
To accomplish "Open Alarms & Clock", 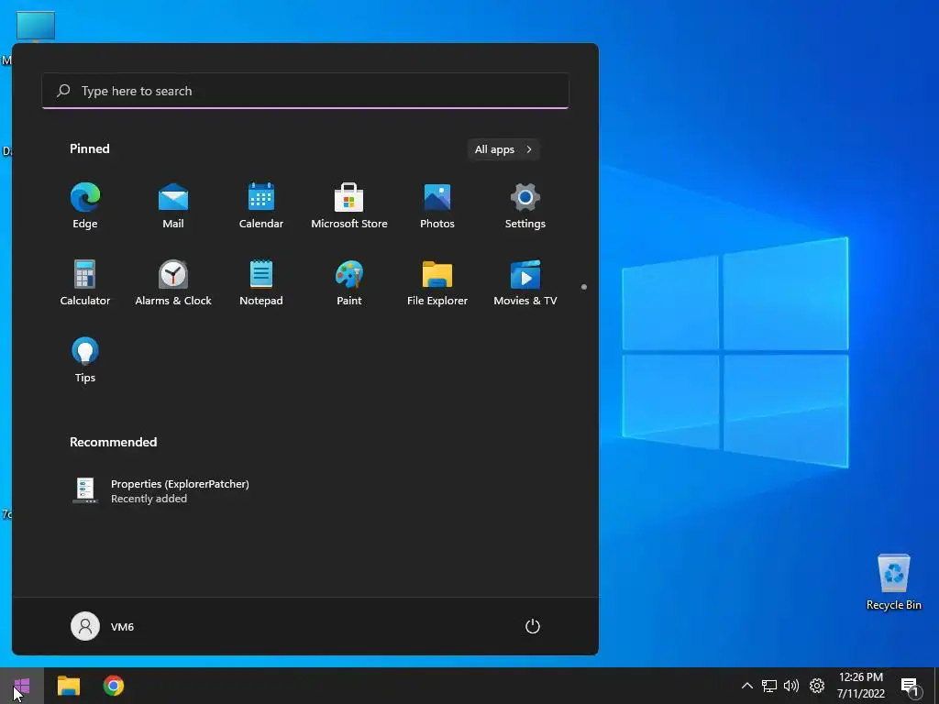I will (173, 283).
